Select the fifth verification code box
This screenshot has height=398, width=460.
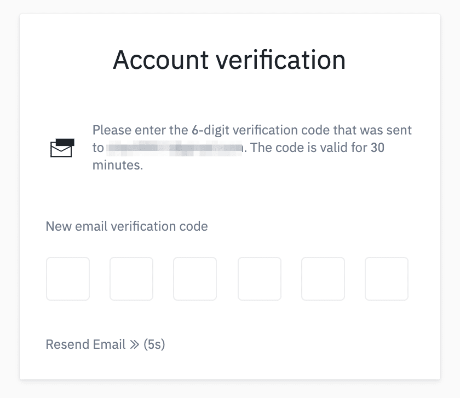pos(323,278)
